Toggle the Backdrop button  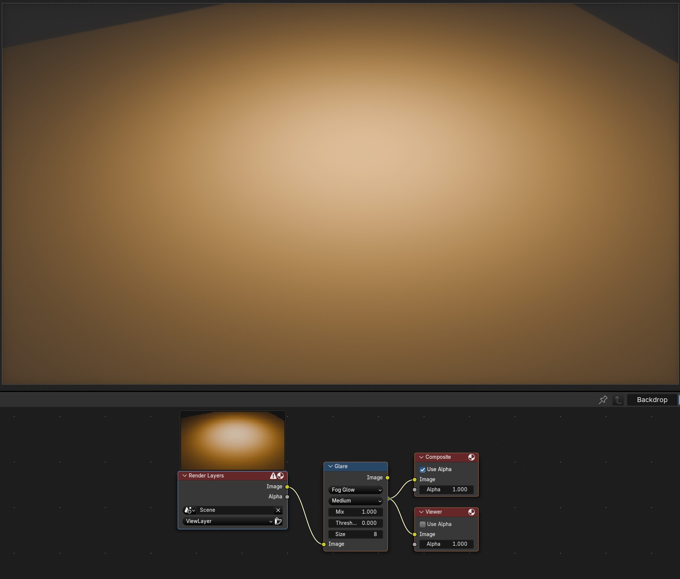click(x=652, y=400)
